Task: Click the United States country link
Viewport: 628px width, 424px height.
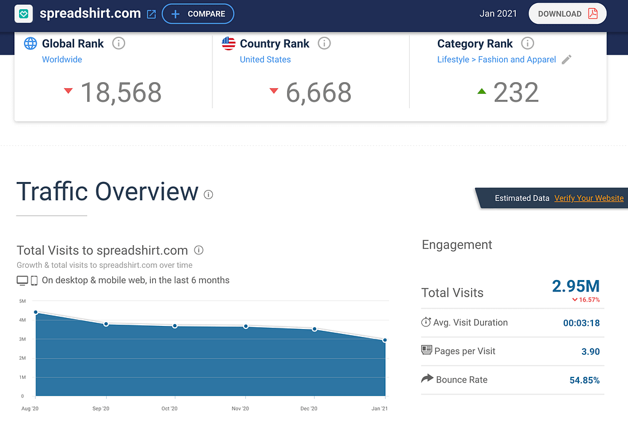Action: pyautogui.click(x=265, y=59)
